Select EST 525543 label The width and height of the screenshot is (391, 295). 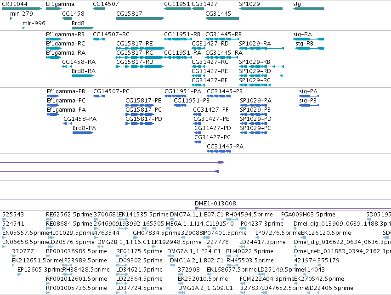(13, 215)
